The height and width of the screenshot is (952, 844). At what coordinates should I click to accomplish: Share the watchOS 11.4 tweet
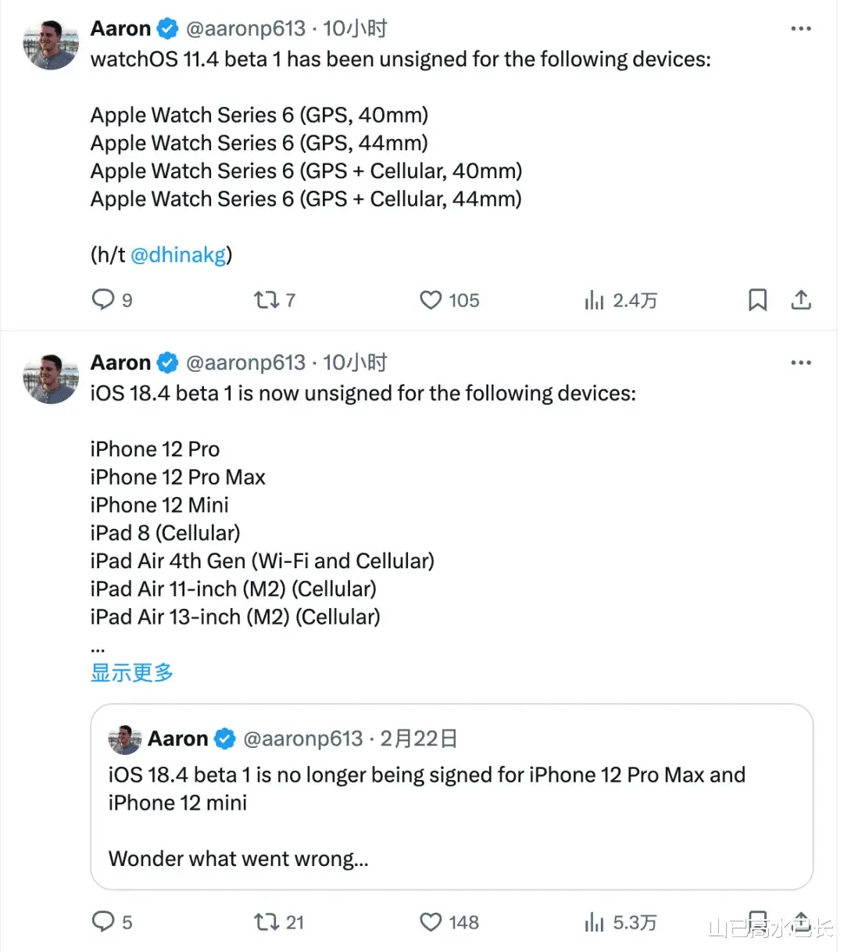pyautogui.click(x=801, y=299)
